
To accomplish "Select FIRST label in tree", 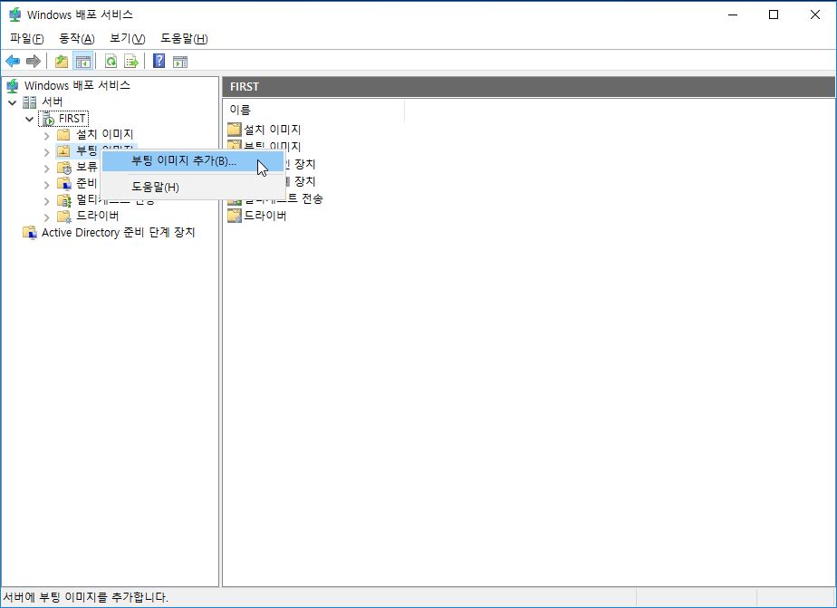I will click(x=72, y=118).
